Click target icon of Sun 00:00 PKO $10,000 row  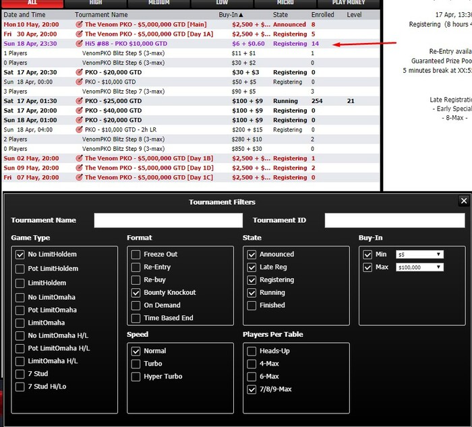79,81
